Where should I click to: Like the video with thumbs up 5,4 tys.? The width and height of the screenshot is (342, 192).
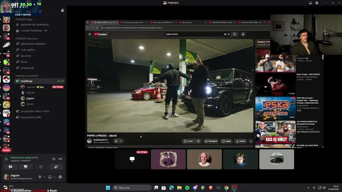click(188, 141)
